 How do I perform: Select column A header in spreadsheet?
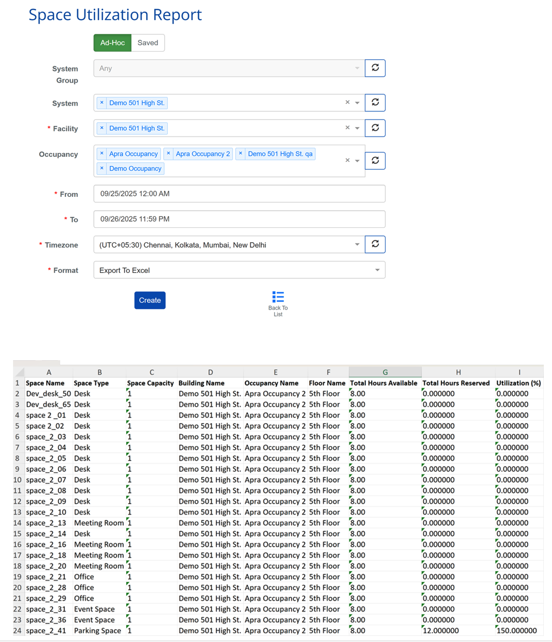point(49,372)
